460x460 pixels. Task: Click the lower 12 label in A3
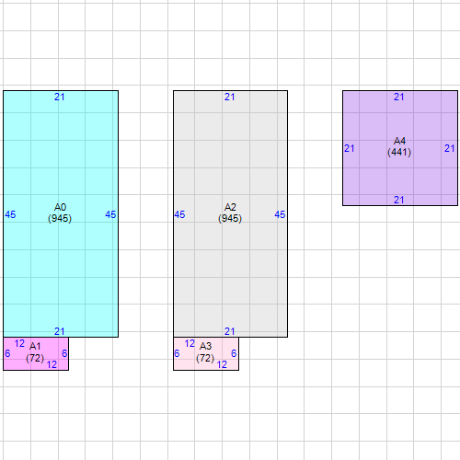pyautogui.click(x=222, y=364)
